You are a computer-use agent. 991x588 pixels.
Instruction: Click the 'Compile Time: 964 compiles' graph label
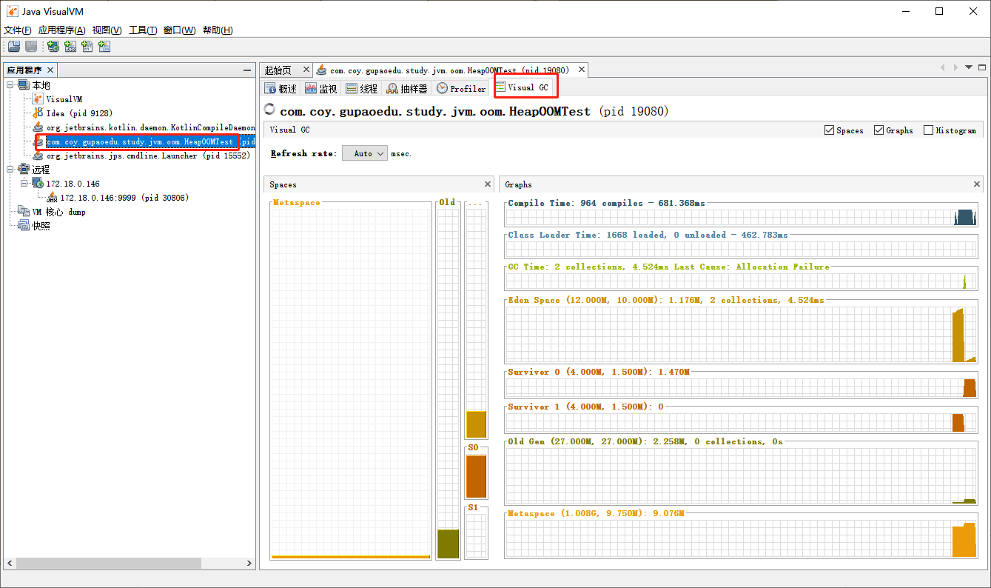point(607,203)
